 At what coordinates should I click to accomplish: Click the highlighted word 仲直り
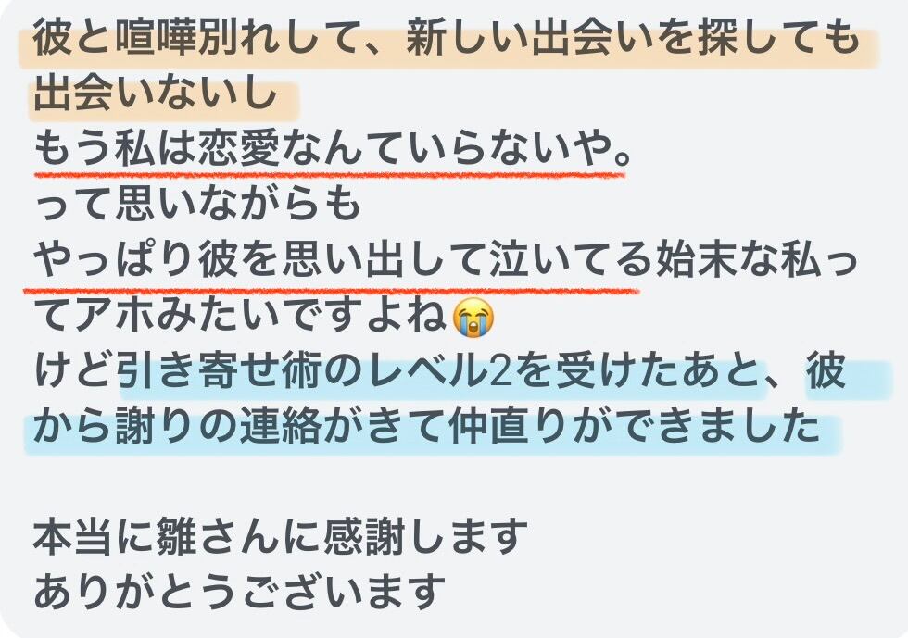pos(509,427)
